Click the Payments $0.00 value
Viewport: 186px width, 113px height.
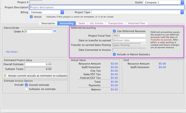[114, 85]
